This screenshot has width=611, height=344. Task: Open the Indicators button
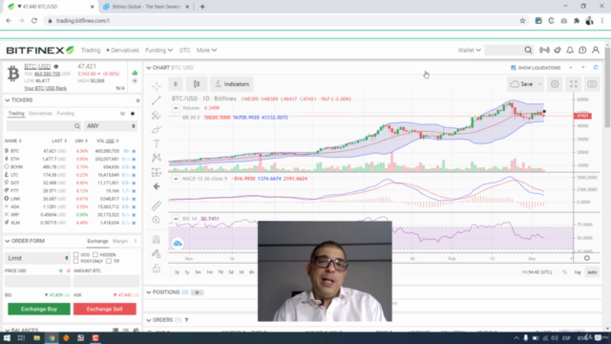tap(232, 84)
